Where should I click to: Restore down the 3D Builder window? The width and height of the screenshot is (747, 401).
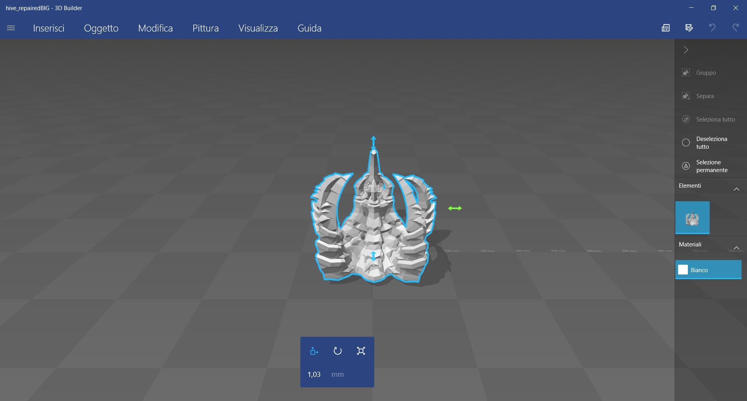[x=713, y=8]
